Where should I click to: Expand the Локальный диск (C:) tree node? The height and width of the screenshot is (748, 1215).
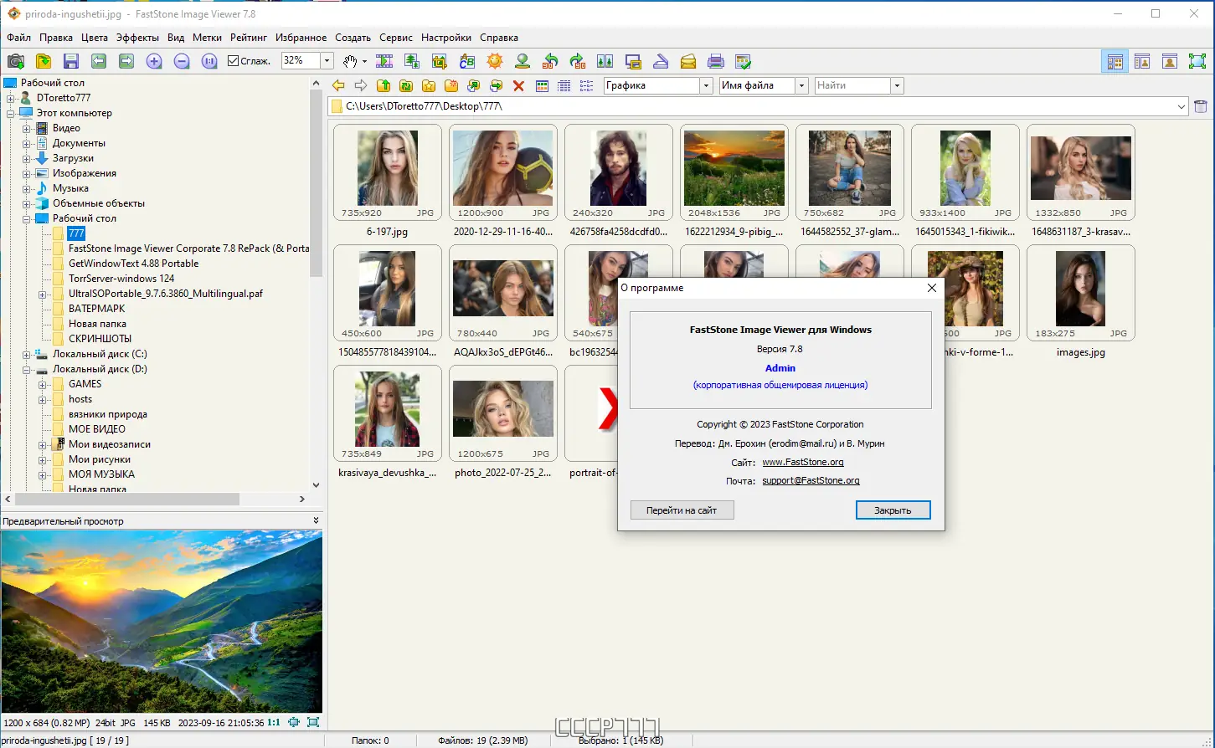pyautogui.click(x=27, y=354)
